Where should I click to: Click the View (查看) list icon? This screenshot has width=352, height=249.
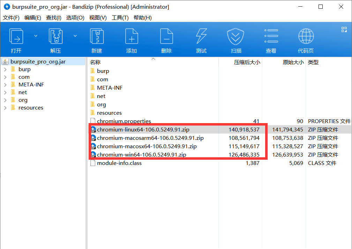pyautogui.click(x=271, y=36)
